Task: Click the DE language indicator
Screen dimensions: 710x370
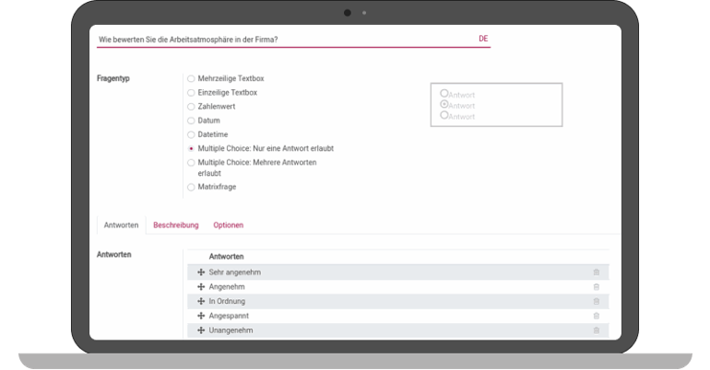Action: click(x=483, y=39)
